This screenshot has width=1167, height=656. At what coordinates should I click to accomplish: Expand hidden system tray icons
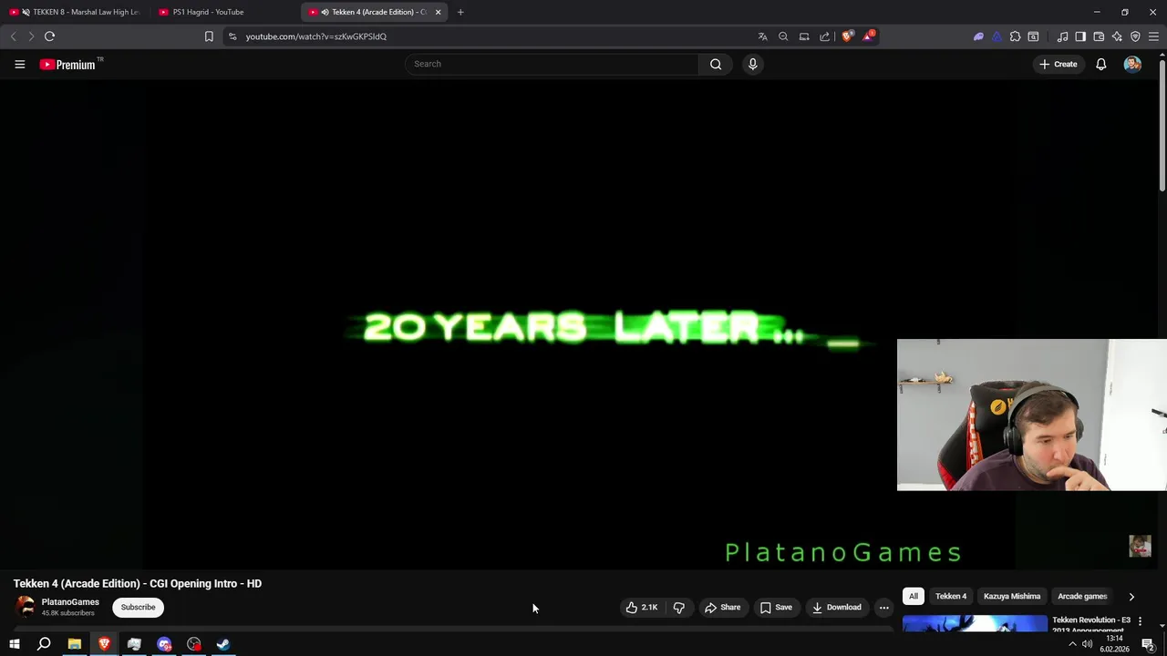tap(1072, 644)
